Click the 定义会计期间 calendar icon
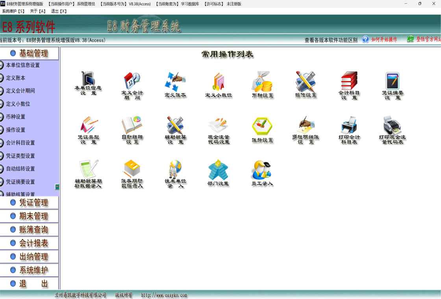 [132, 82]
